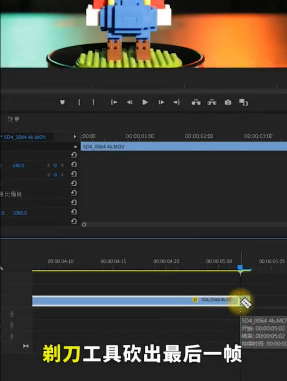This screenshot has width=287, height=381.
Task: Click the round zoom handle below effect controls timeline
Action: pyautogui.click(x=84, y=224)
